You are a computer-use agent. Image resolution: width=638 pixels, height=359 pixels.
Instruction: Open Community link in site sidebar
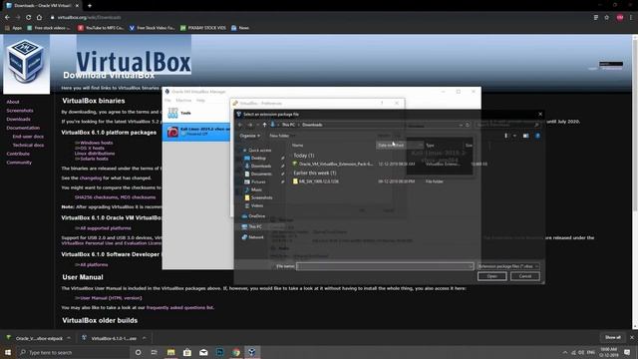[x=19, y=163]
